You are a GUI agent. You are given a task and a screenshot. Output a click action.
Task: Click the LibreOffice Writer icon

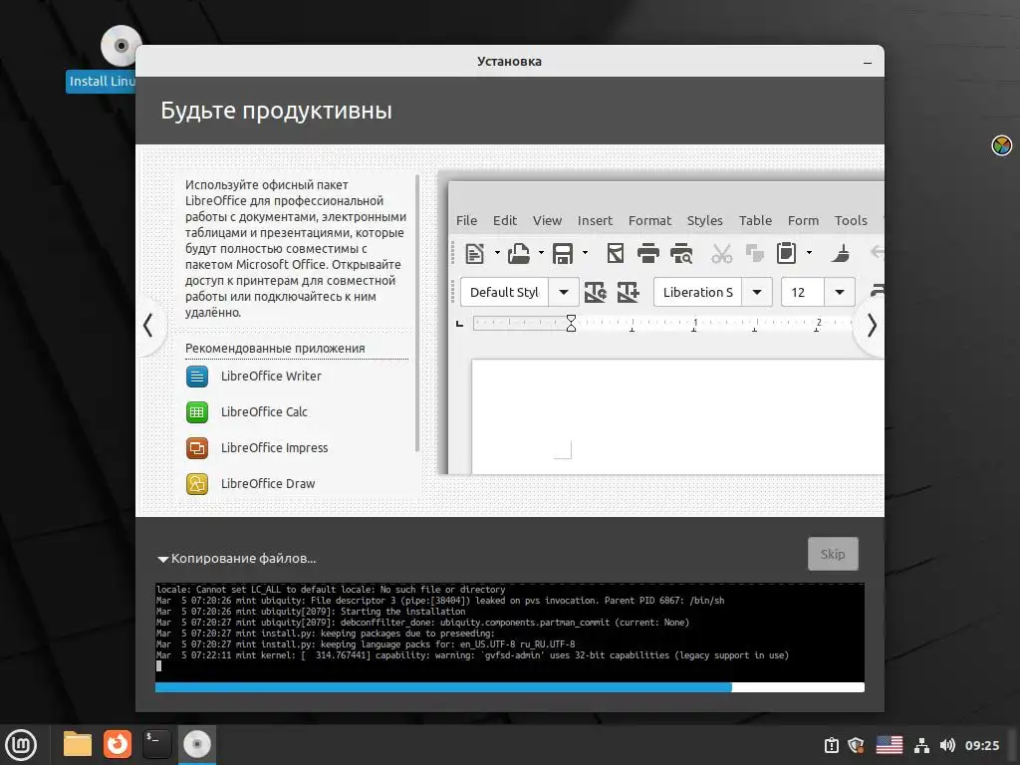(x=197, y=376)
